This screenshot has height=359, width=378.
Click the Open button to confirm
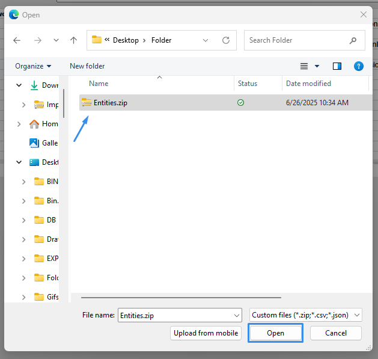pos(275,333)
